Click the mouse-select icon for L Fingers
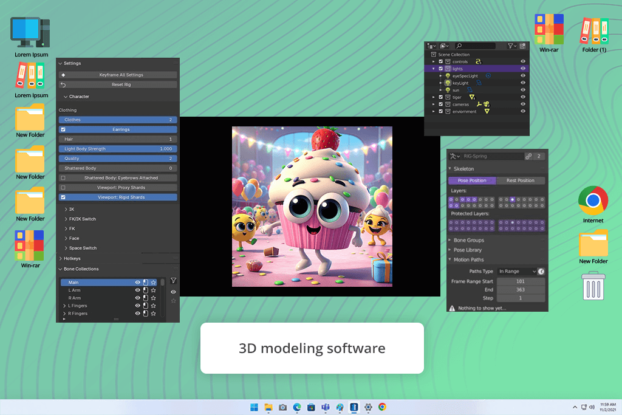622x415 pixels. click(146, 306)
